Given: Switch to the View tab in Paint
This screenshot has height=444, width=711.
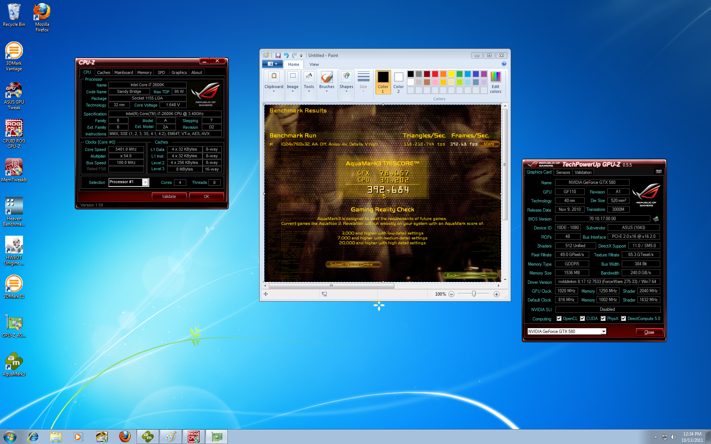Looking at the screenshot, I should point(314,64).
